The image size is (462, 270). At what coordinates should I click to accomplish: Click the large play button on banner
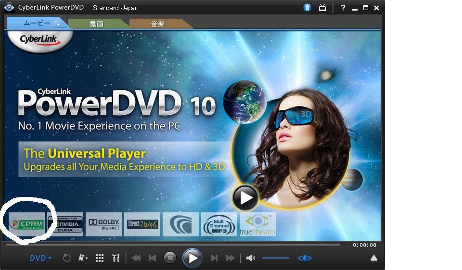245,197
